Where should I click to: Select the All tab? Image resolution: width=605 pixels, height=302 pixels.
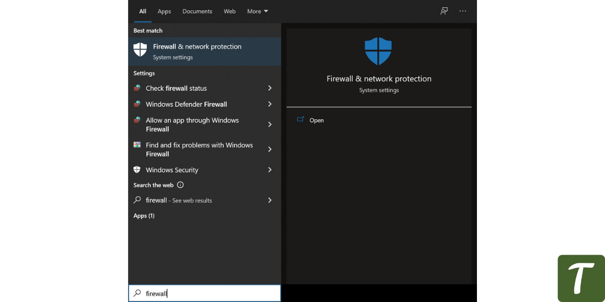(143, 11)
